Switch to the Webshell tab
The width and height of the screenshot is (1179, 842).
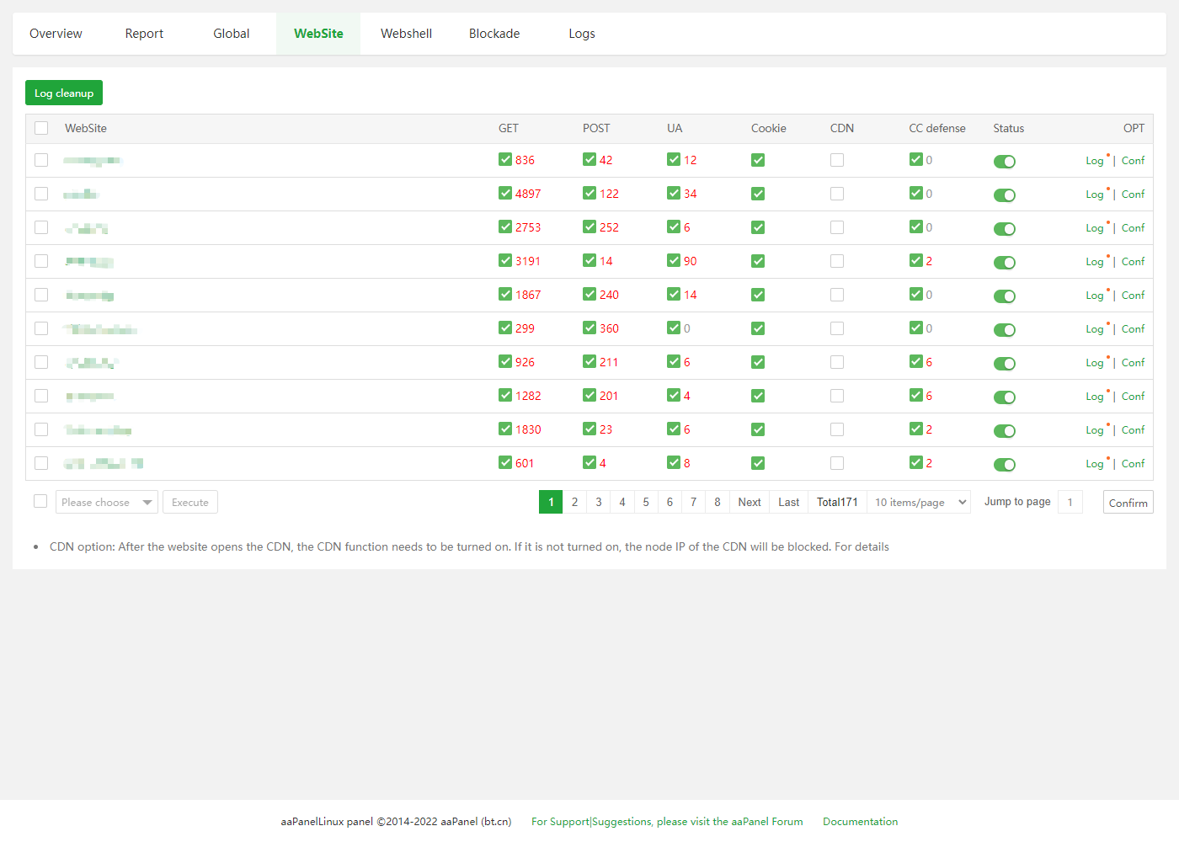pos(406,34)
